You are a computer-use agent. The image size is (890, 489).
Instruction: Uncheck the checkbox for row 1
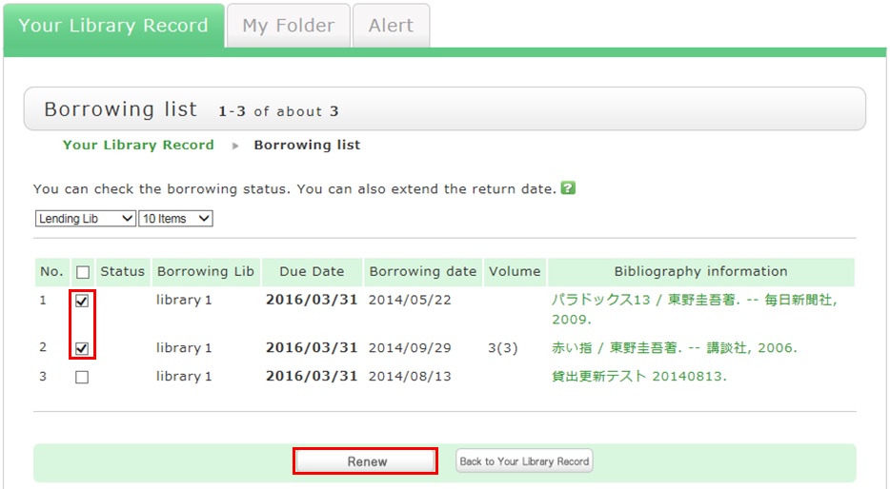[x=82, y=301]
